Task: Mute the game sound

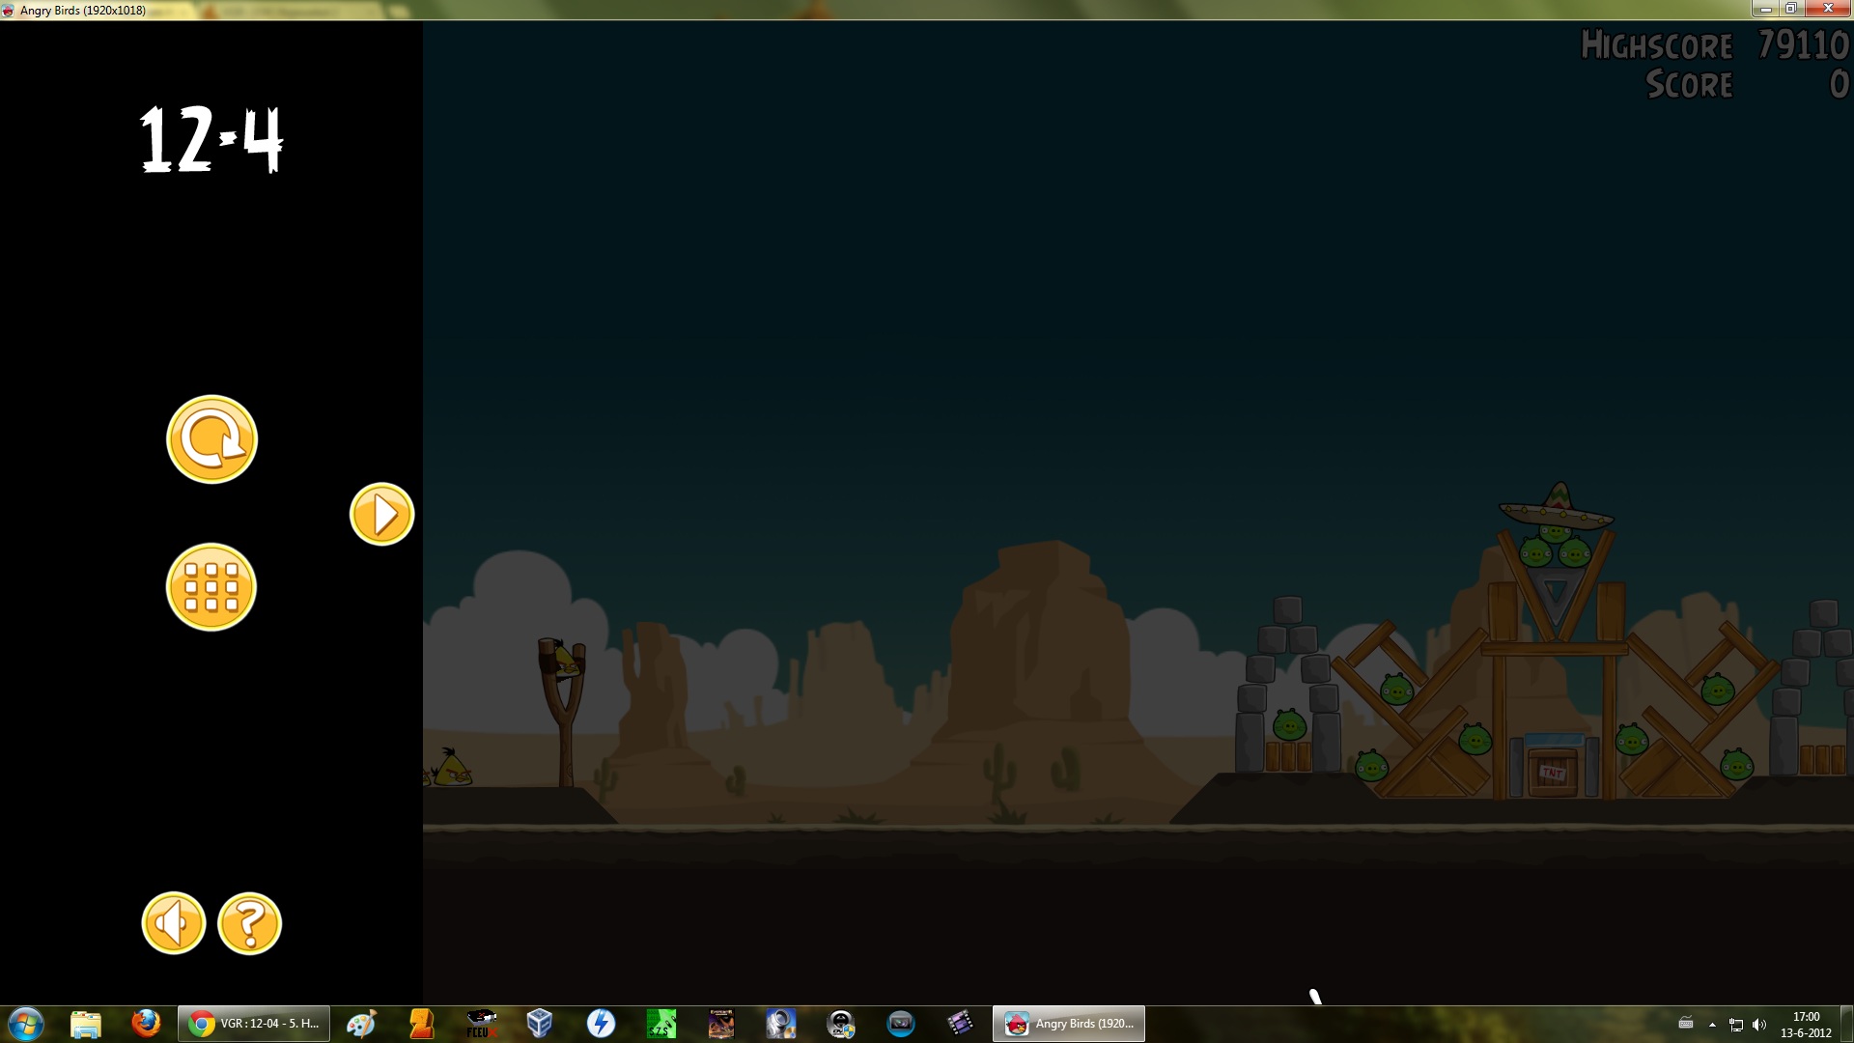Action: pos(174,923)
